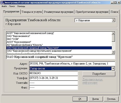
Task: Expand the г.Кирсанов city dropdown
Action: pos(113,20)
